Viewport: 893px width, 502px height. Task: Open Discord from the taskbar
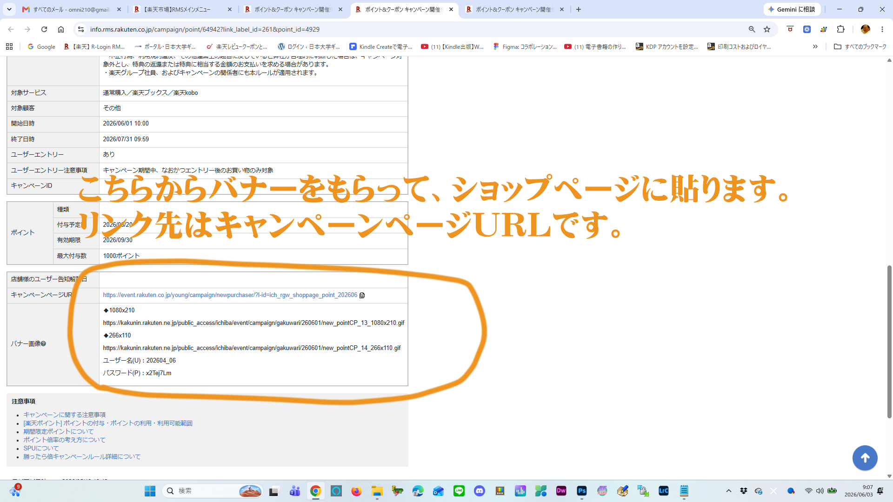point(480,491)
